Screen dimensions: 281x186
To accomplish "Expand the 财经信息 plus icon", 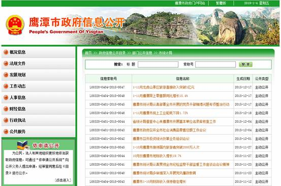I will [6, 109].
